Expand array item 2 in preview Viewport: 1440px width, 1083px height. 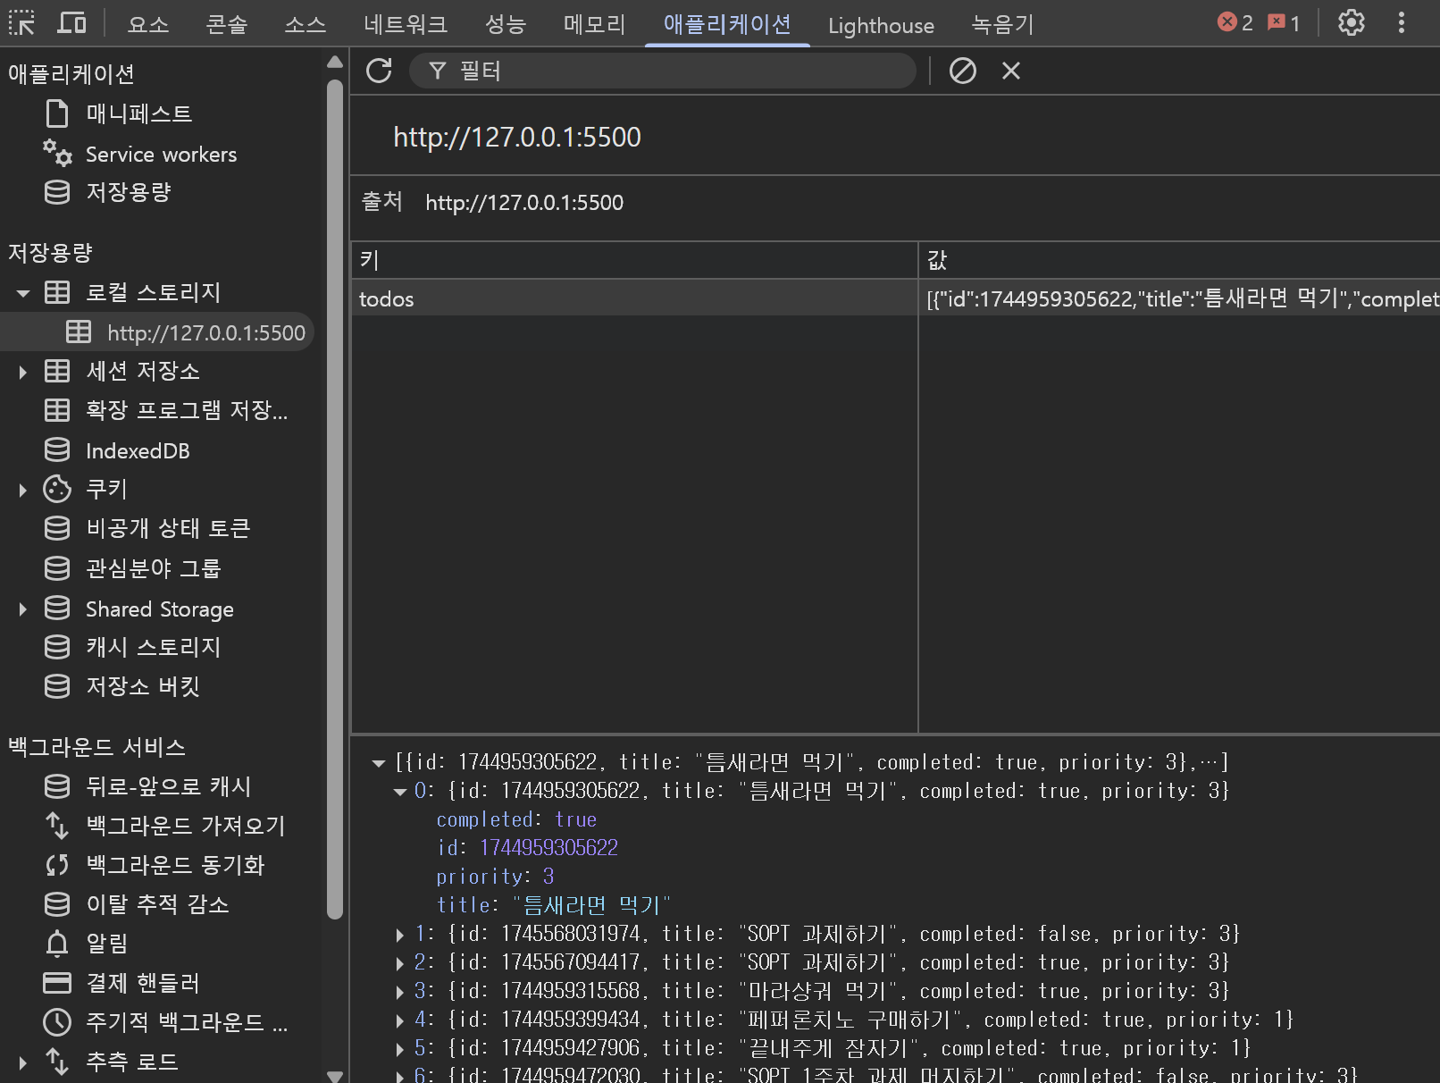click(x=400, y=963)
